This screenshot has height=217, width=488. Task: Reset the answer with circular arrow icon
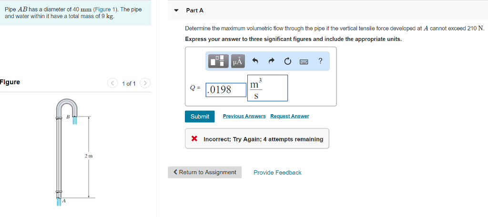(287, 61)
